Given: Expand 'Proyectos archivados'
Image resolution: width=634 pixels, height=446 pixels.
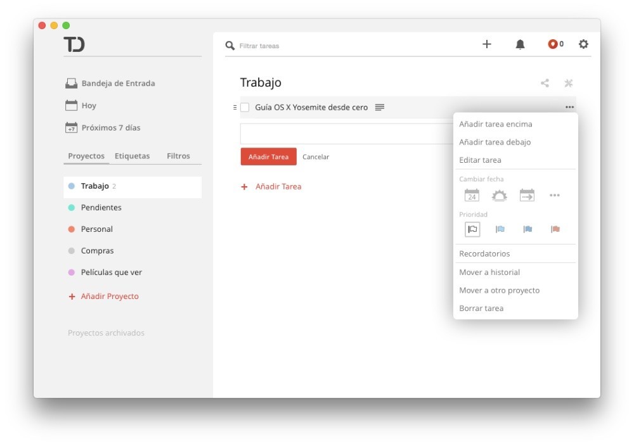Looking at the screenshot, I should tap(106, 333).
